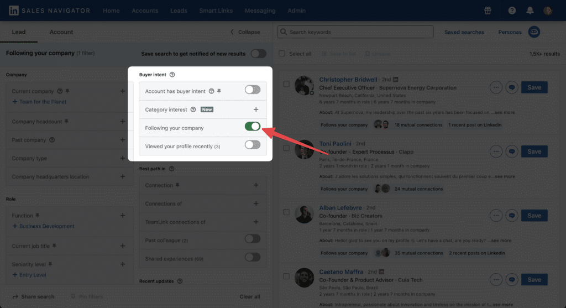The width and height of the screenshot is (566, 308).
Task: Expand the Seniority level filter
Action: (123, 264)
